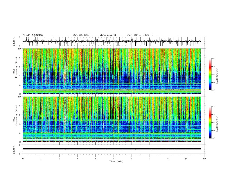
Task: Click tick label "6" on the time axis
Action: (x=132, y=159)
